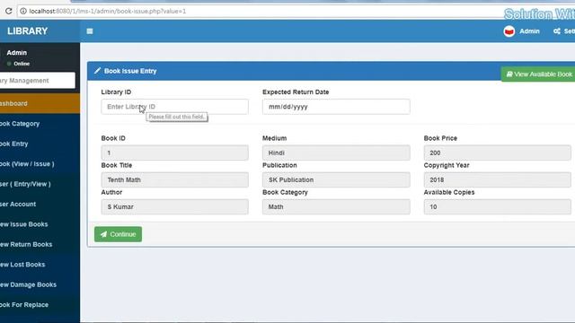Screen dimensions: 575x323
Task: Click the Library ID label
Action: point(116,92)
